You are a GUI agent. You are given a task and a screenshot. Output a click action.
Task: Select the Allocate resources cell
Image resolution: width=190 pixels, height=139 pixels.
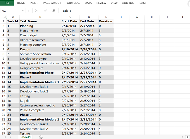[x=40, y=40]
